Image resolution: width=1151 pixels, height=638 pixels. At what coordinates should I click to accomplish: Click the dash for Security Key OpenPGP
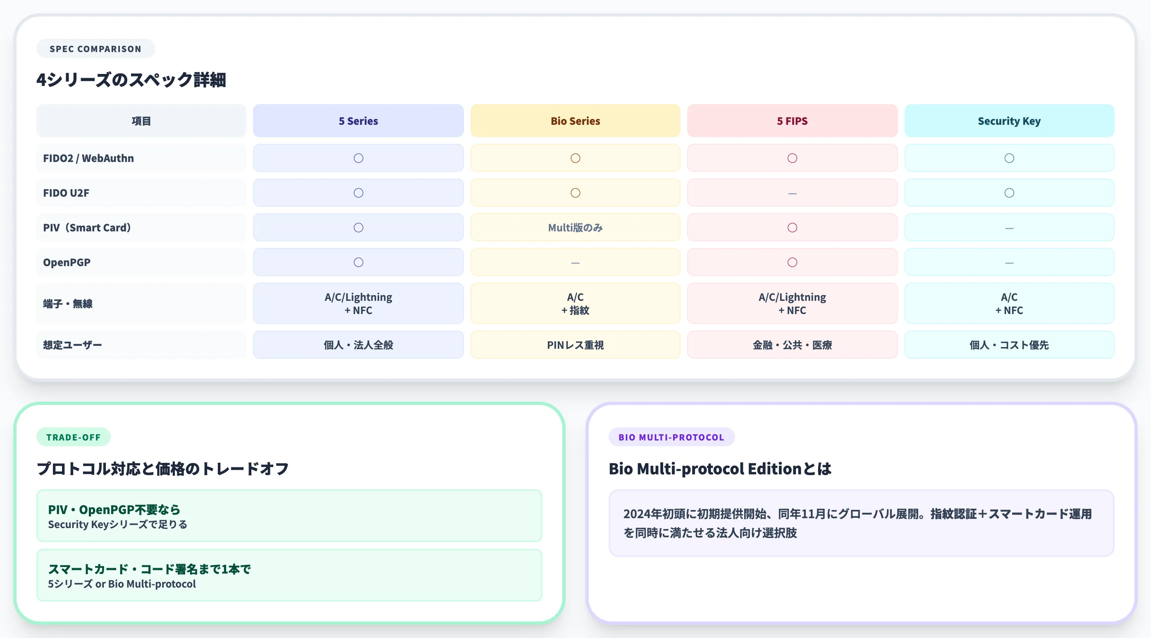1009,263
